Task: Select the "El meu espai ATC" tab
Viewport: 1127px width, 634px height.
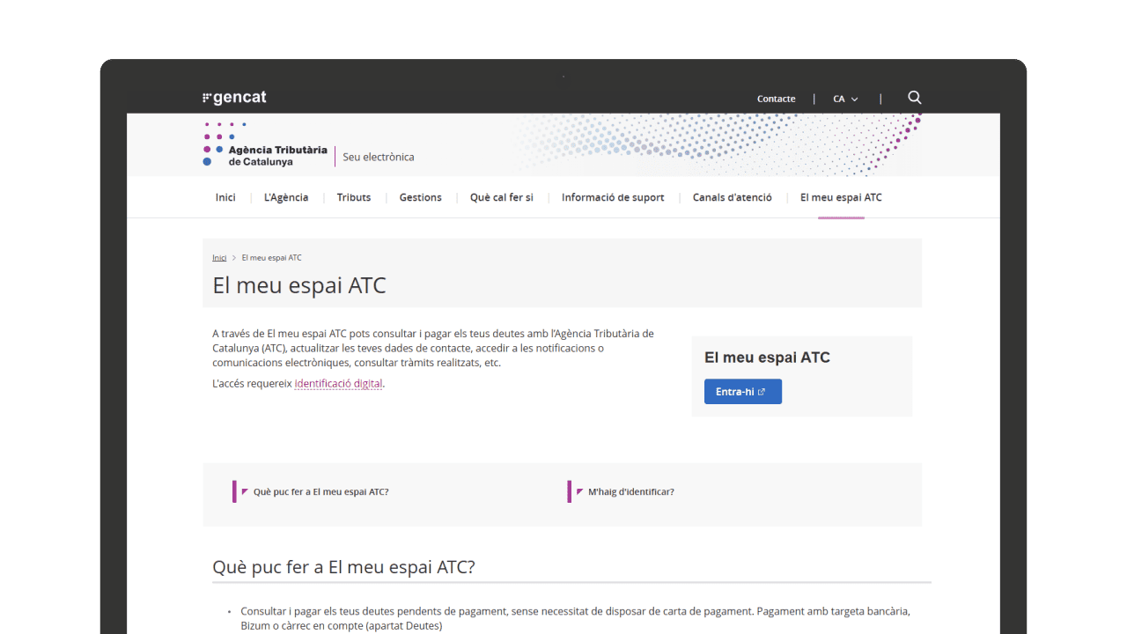Action: [x=840, y=197]
